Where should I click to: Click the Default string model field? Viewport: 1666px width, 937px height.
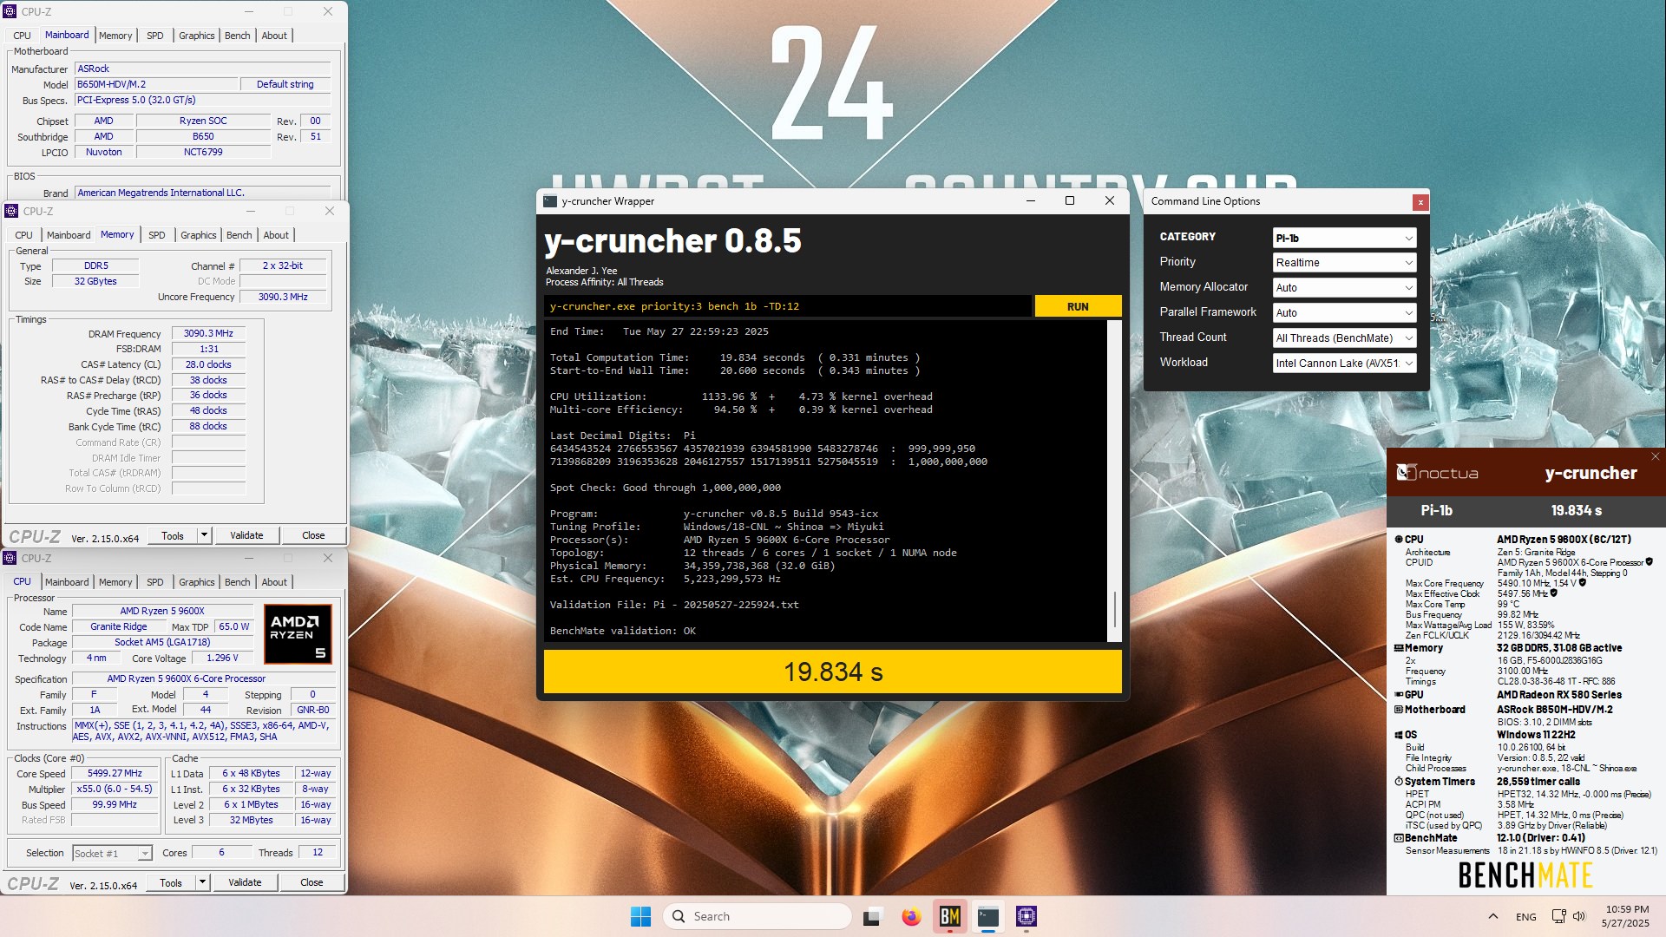tap(285, 84)
